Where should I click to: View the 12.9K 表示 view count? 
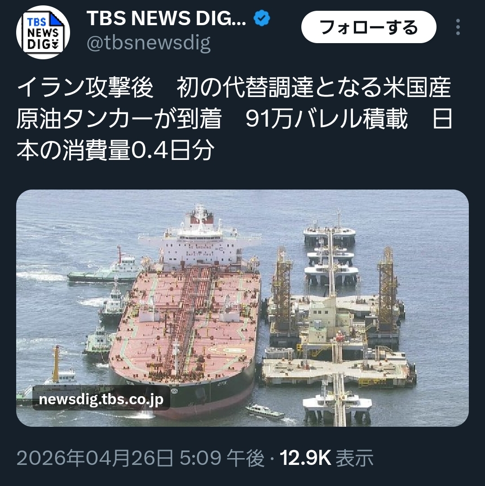pyautogui.click(x=326, y=458)
